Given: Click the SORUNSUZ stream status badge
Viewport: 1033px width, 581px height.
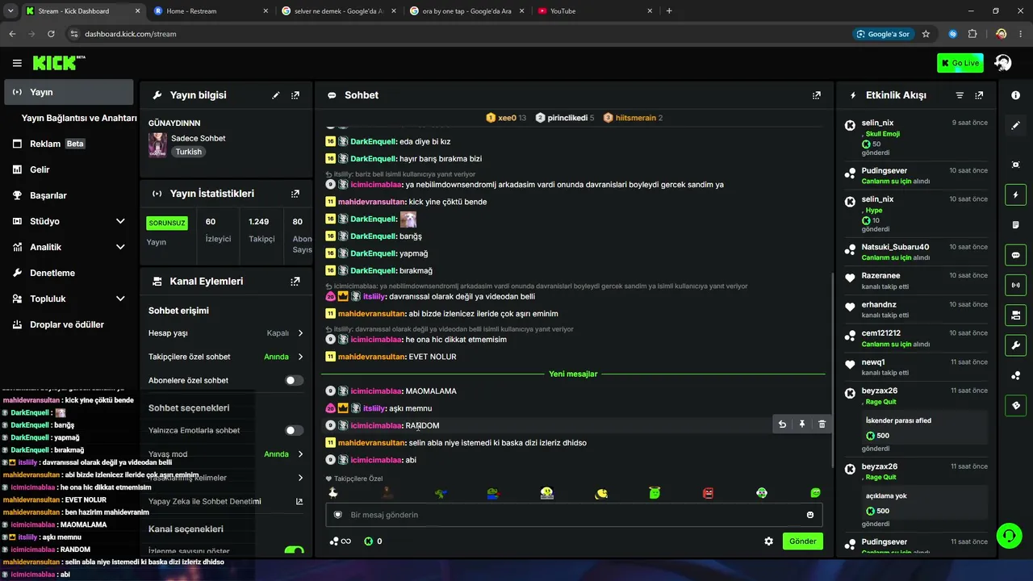Looking at the screenshot, I should point(167,223).
